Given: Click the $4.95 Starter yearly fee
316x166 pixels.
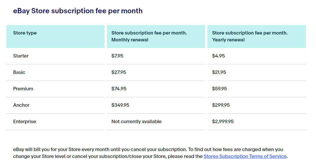Looking at the screenshot, I should [218, 56].
